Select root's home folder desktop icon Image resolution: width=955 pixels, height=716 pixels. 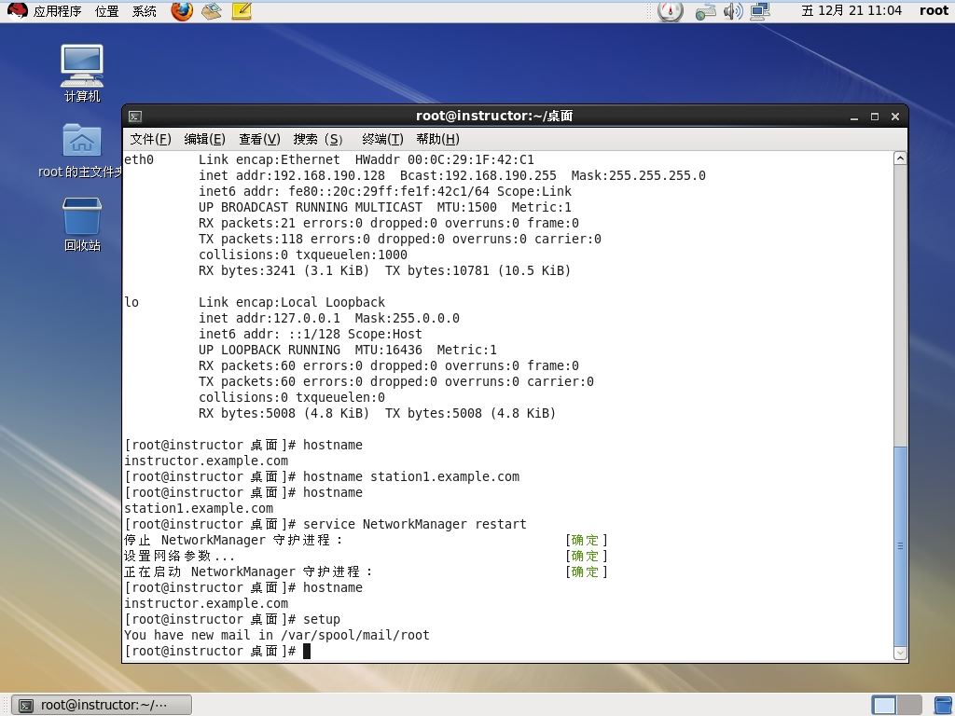(x=82, y=150)
